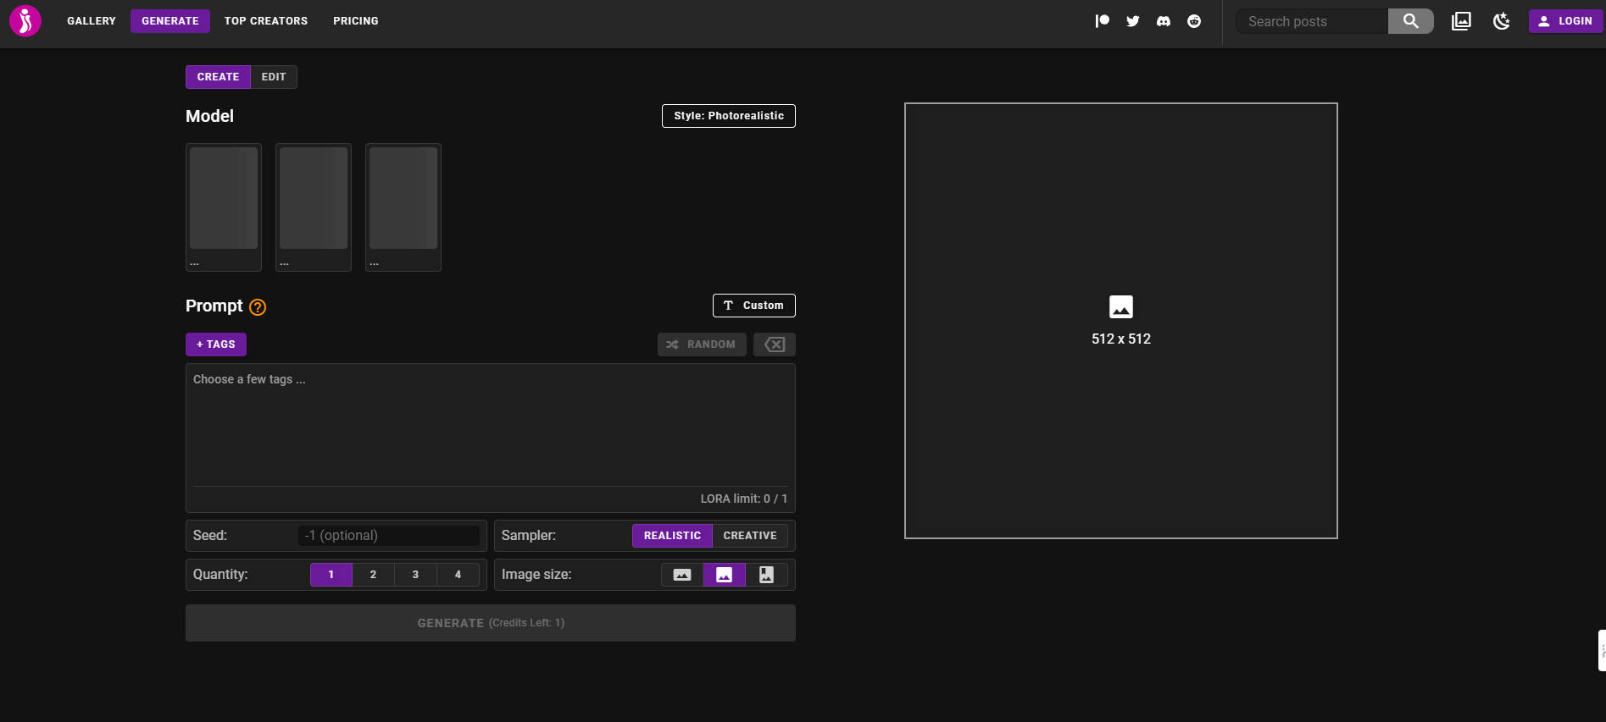This screenshot has height=722, width=1606.
Task: Switch to the Edit tab
Action: 274,77
